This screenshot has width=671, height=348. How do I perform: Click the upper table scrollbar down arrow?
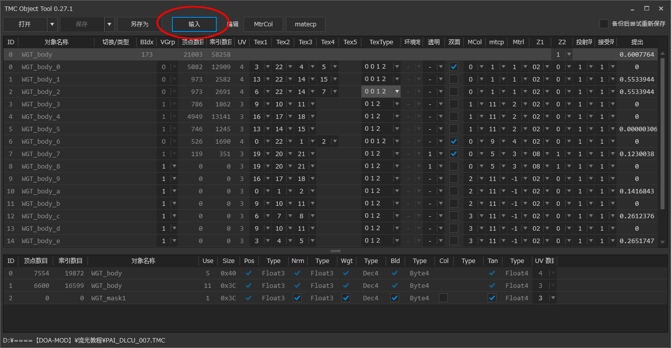pos(662,243)
